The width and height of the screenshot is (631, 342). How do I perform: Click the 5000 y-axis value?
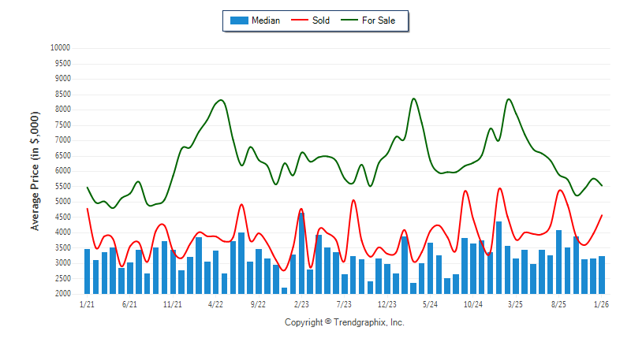point(62,202)
